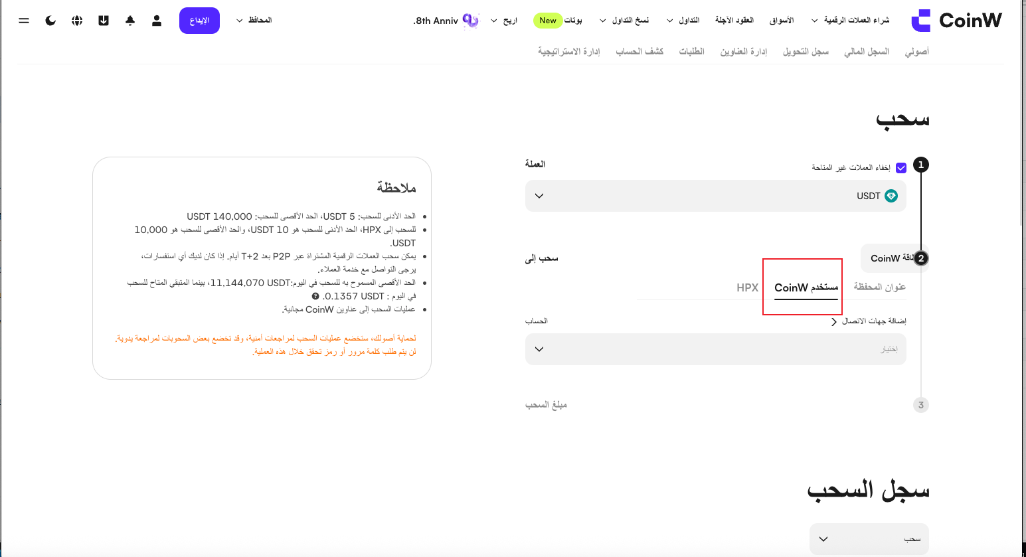1026x557 pixels.
Task: Switch to the عنوان المحفظة tab
Action: pyautogui.click(x=880, y=287)
